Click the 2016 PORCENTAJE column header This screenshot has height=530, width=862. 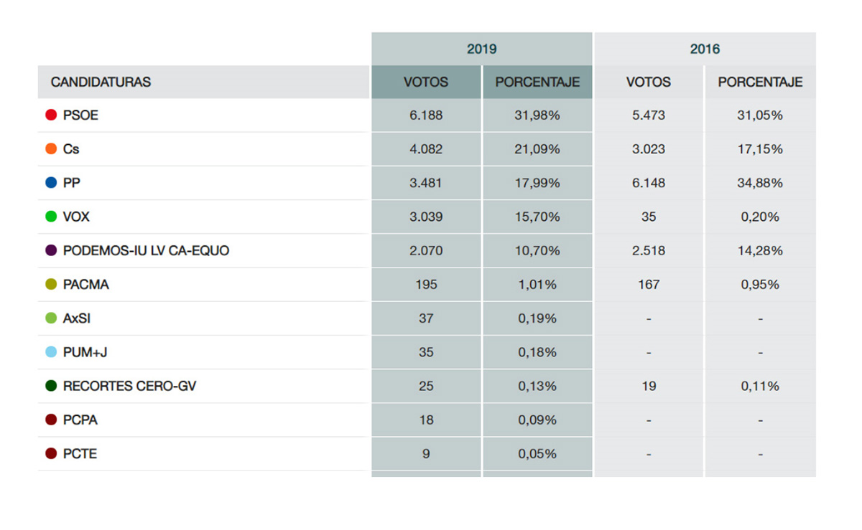pos(761,82)
